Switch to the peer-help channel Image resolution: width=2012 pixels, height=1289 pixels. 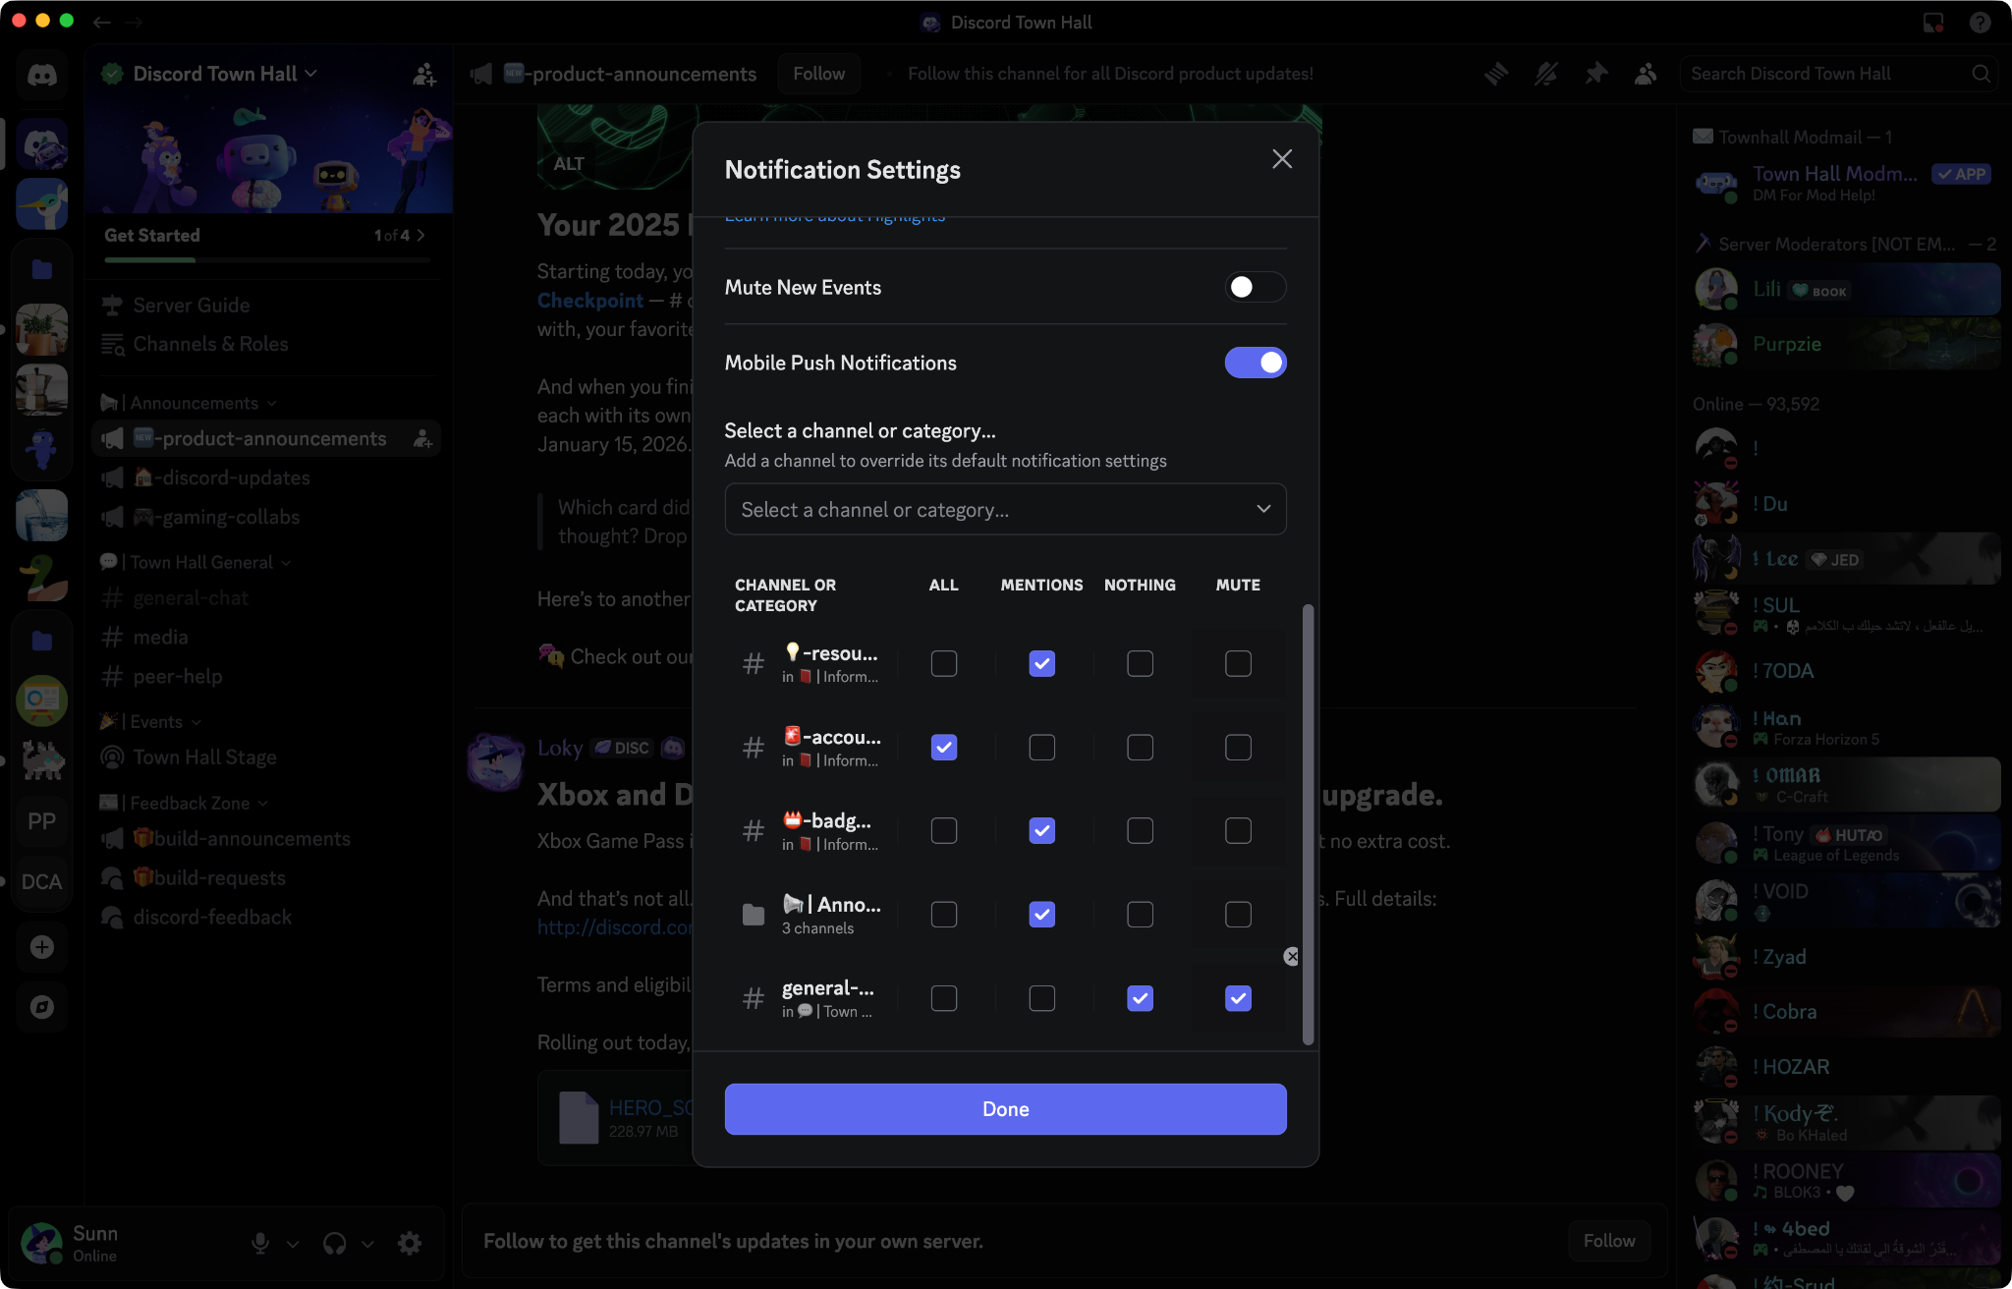point(267,677)
